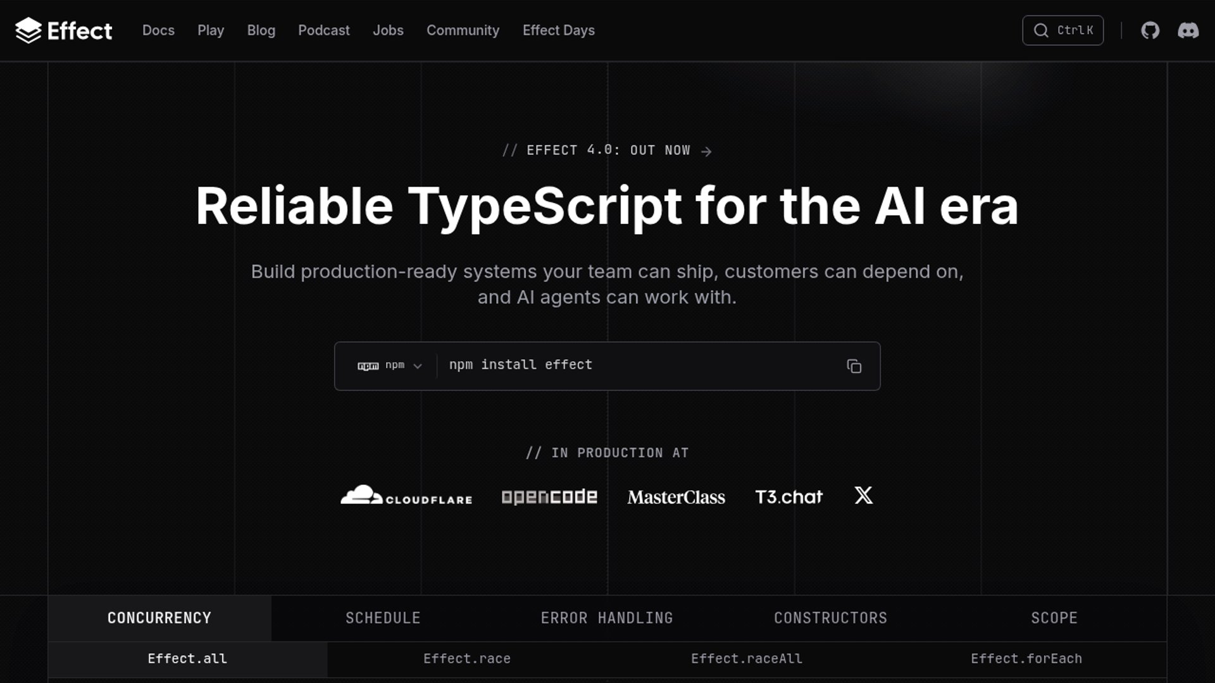Viewport: 1215px width, 683px height.
Task: Open the Podcast page
Action: (x=323, y=30)
